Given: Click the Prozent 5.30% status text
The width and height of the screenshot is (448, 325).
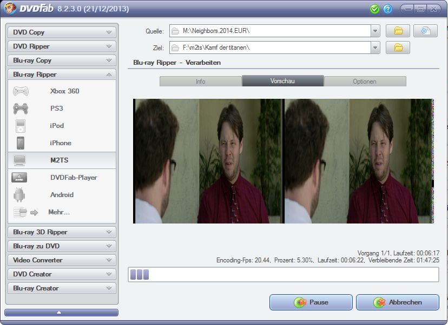Looking at the screenshot, I should coord(294,260).
